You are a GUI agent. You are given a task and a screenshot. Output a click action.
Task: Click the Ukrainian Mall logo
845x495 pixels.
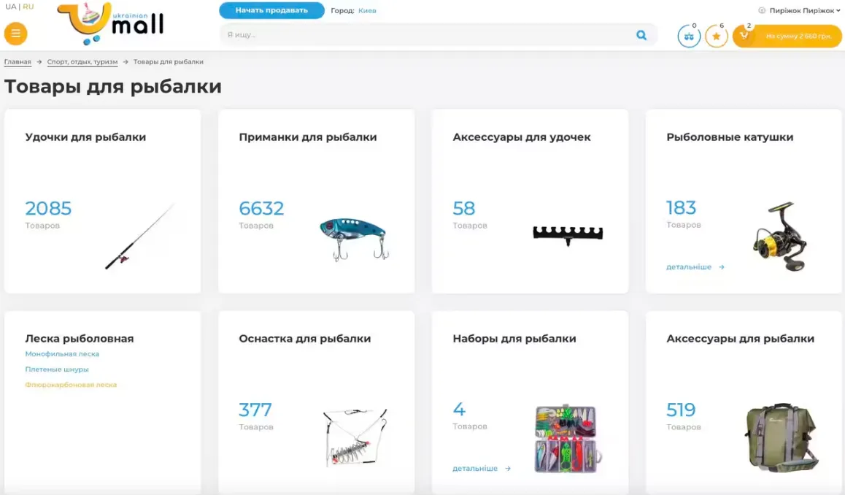(110, 23)
